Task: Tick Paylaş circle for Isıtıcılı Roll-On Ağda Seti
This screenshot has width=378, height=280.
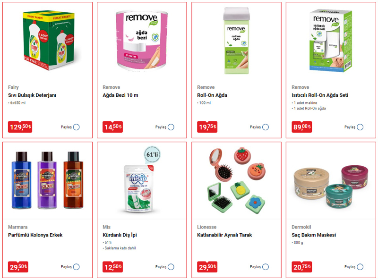Action: tap(360, 127)
